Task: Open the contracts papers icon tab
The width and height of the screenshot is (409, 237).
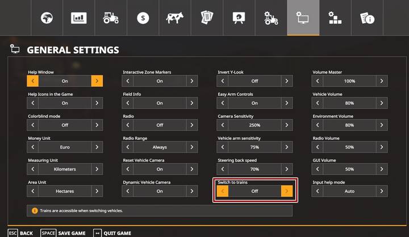Action: (x=207, y=18)
